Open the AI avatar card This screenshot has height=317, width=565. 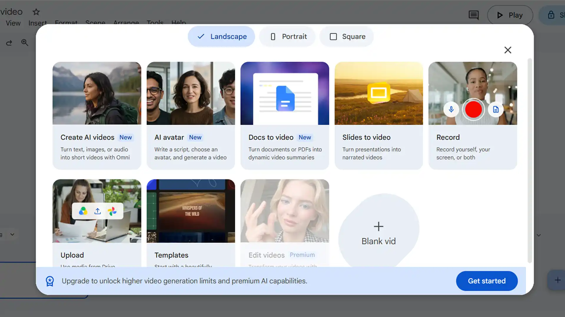tap(191, 116)
